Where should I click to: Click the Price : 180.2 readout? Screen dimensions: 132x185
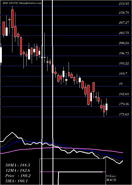click(x=18, y=176)
